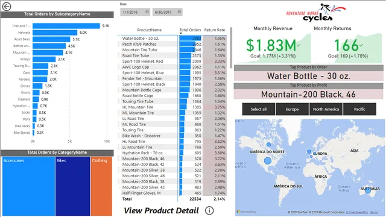
Task: Open the map Terms link
Action: 373,212
